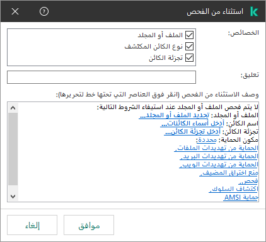Click الحماية من تهديدات الويب link

pyautogui.click(x=219, y=164)
